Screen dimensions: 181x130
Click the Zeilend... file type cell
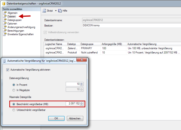pos(73,48)
